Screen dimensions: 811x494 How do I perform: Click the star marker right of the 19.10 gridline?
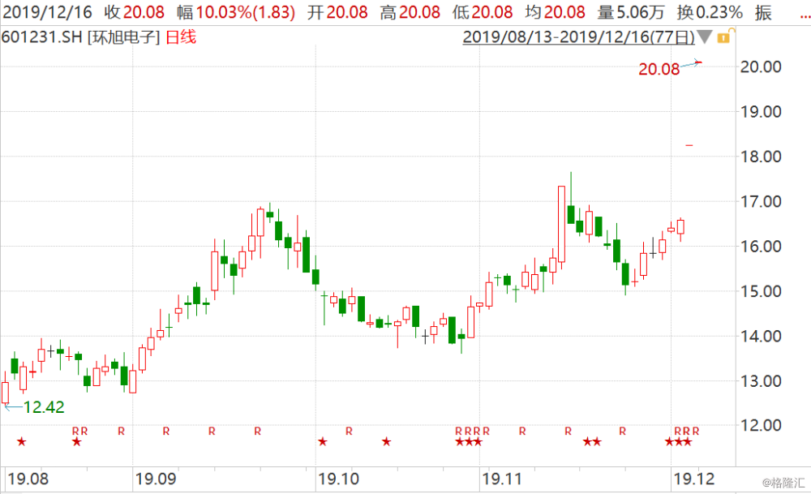pos(323,442)
